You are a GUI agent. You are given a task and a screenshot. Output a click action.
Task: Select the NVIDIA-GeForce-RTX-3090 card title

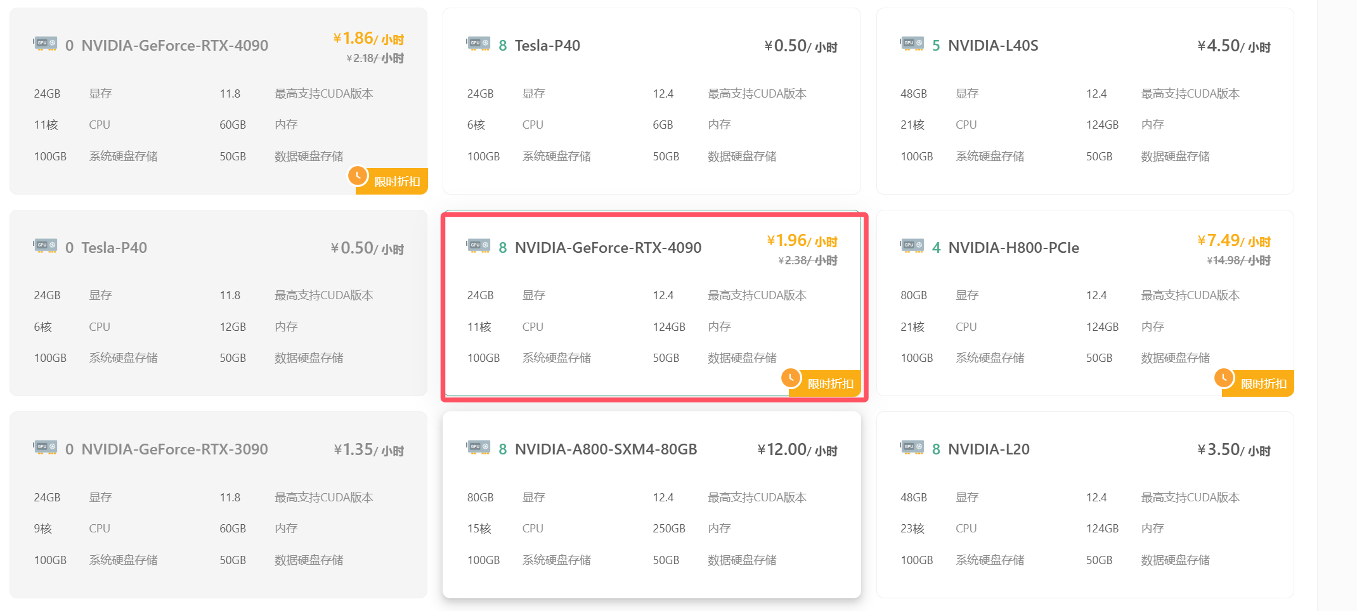click(174, 449)
